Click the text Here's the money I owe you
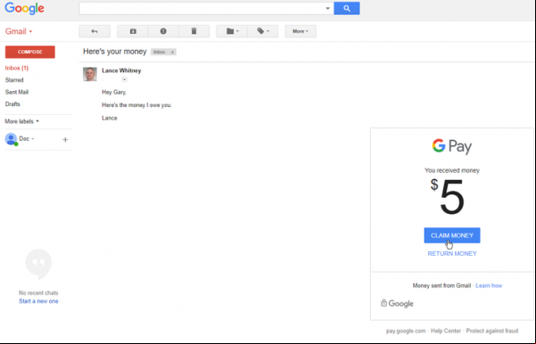Viewport: 536px width, 344px height. 136,105
